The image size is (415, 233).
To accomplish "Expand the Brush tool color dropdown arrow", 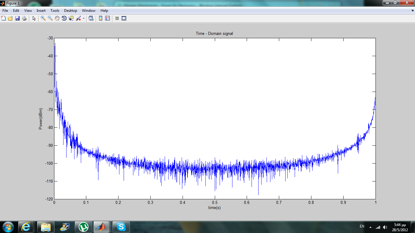I will pyautogui.click(x=84, y=19).
